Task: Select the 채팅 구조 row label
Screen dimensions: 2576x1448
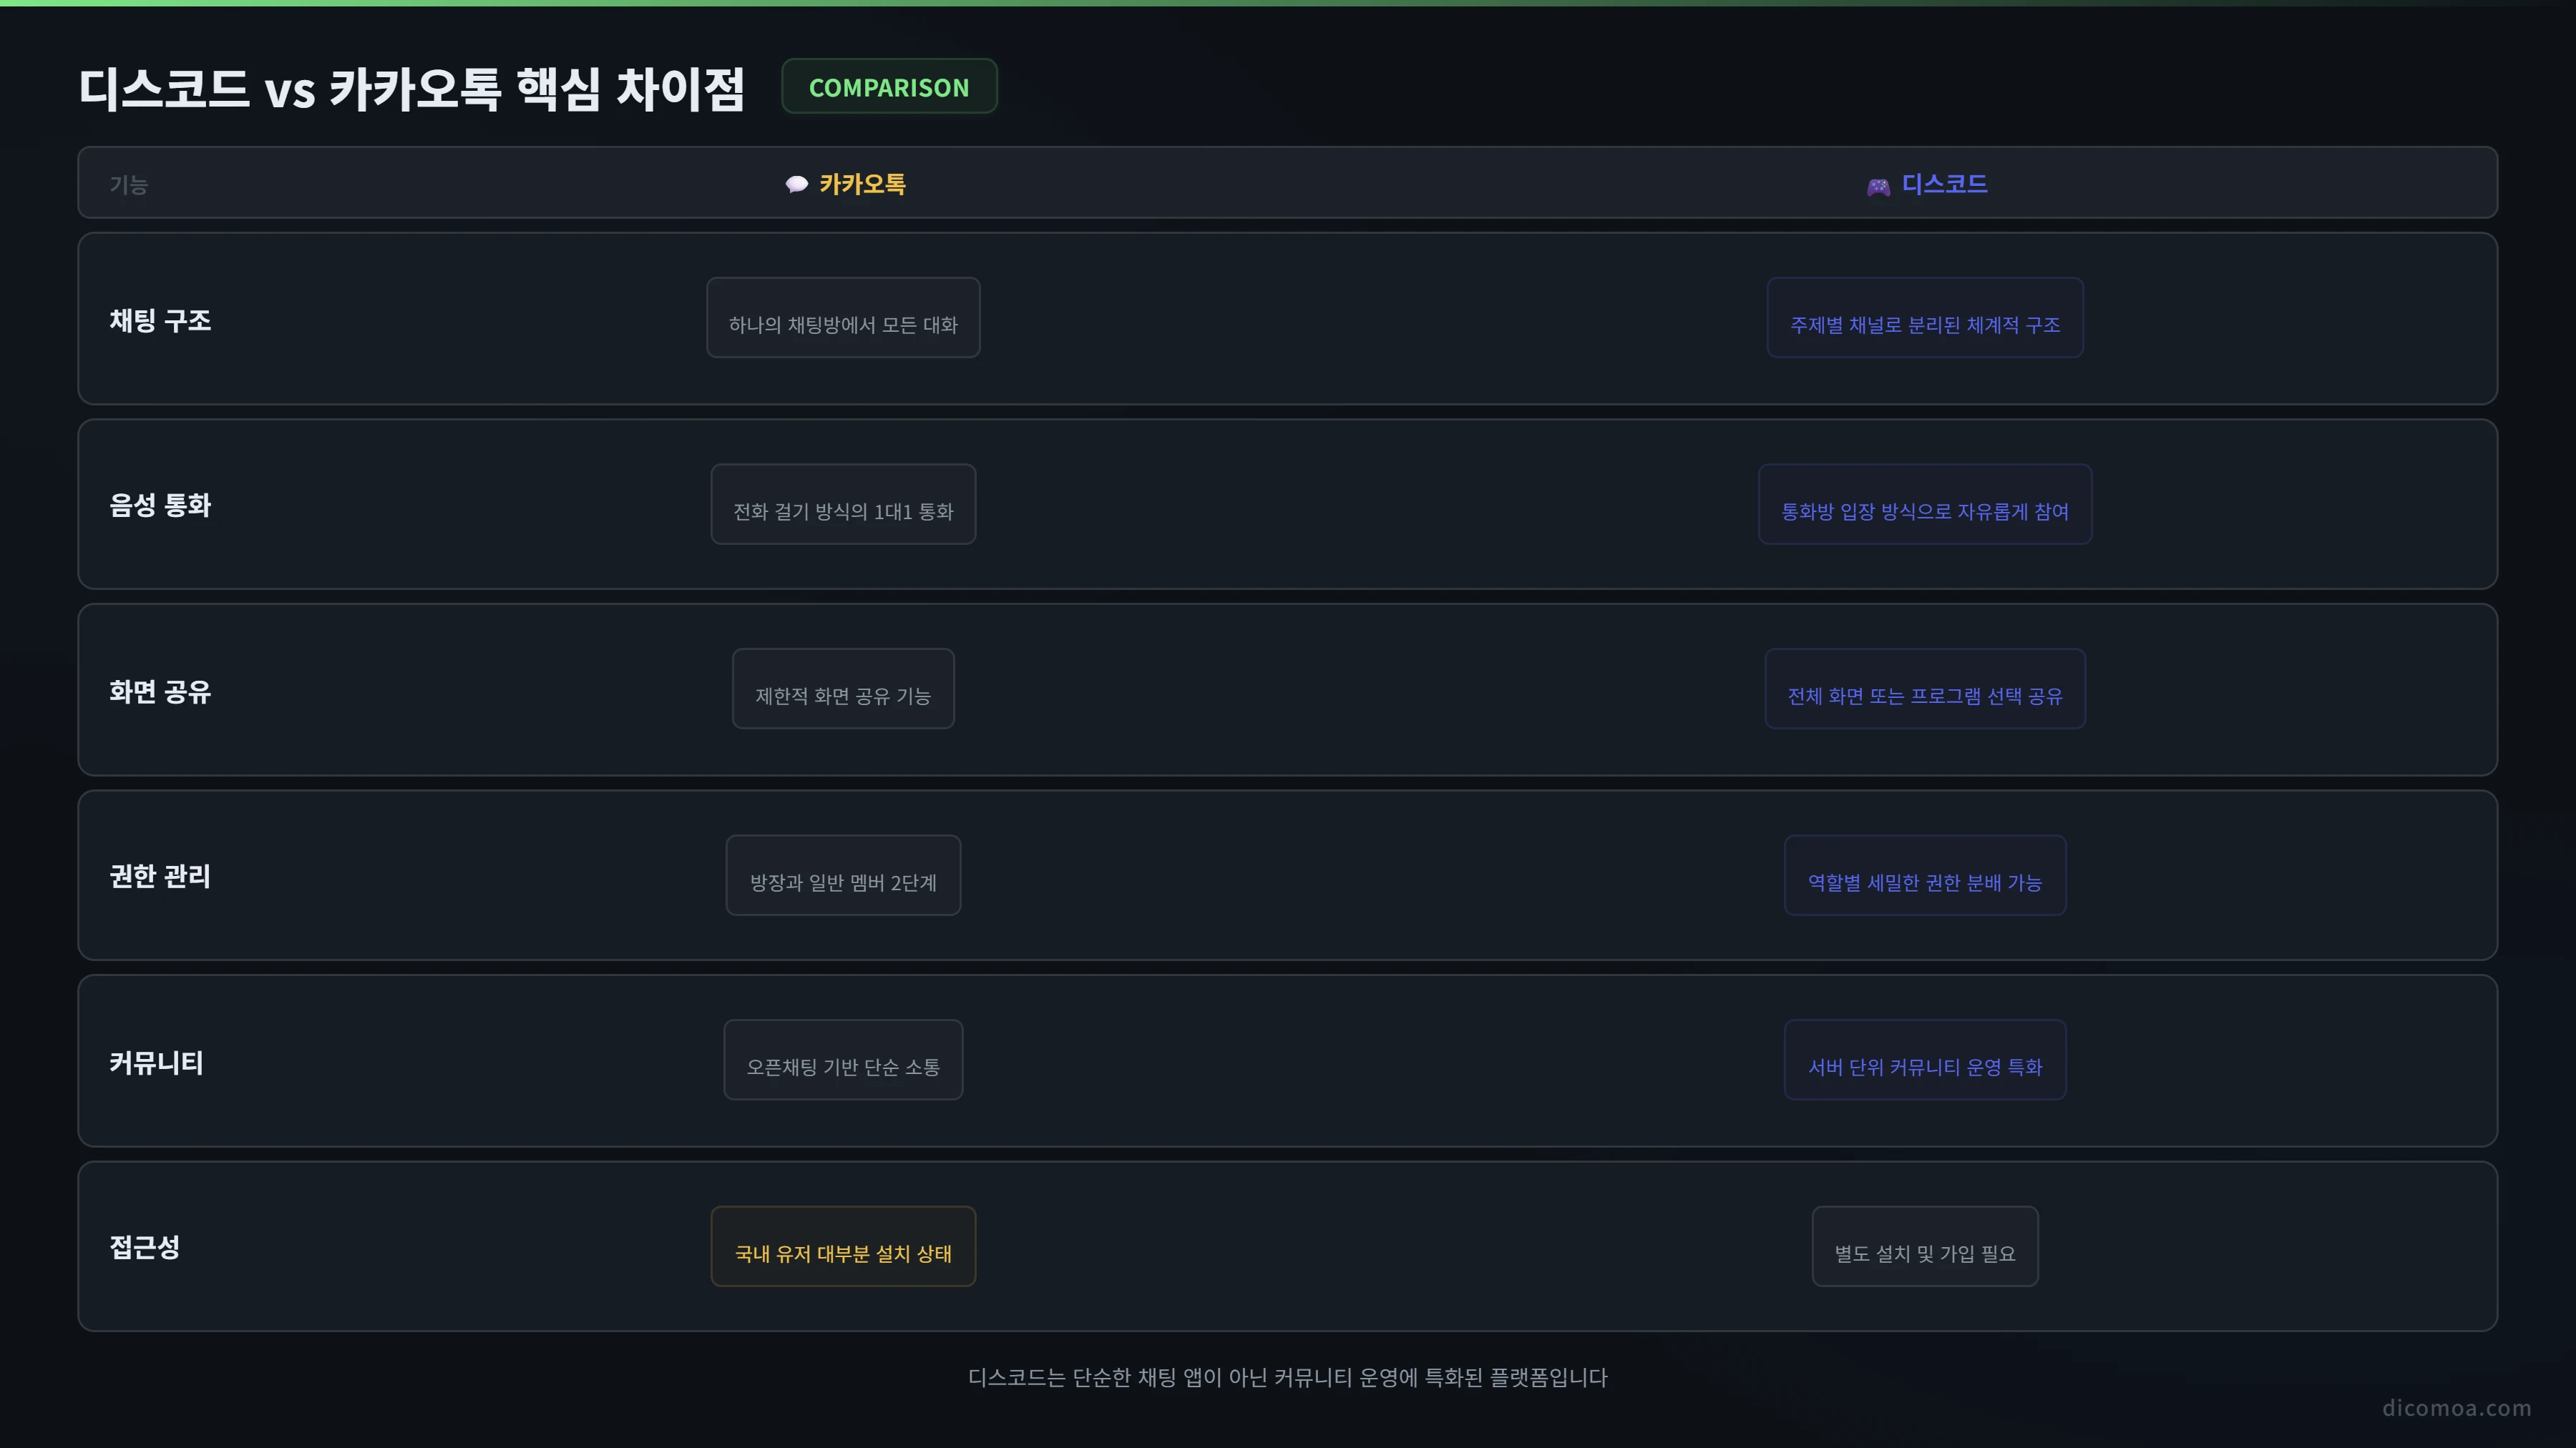Action: (160, 320)
